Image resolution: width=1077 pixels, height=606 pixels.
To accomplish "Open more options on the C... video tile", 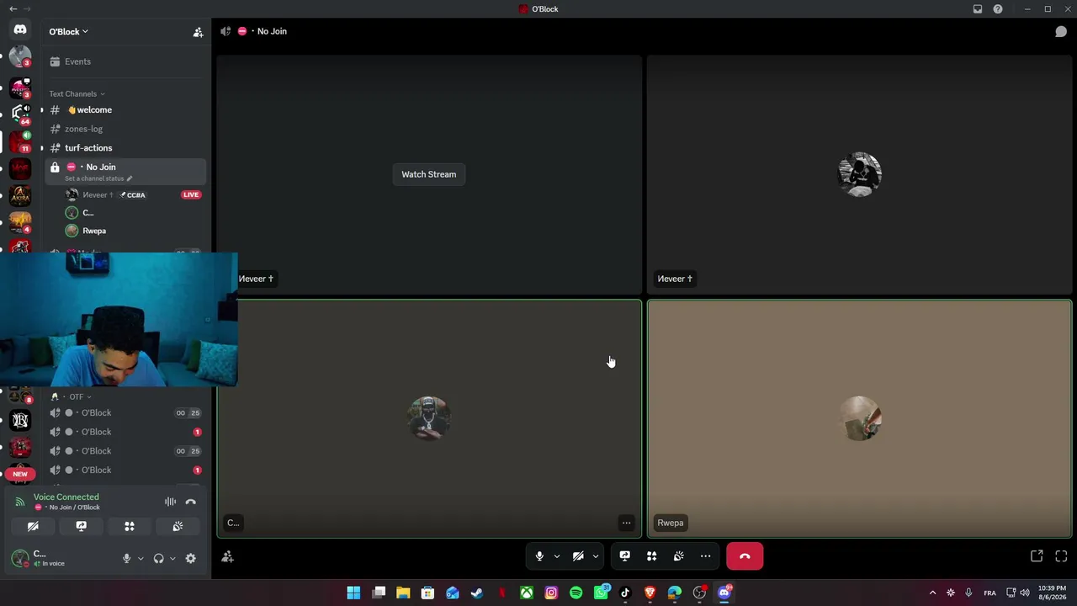I will (x=626, y=523).
